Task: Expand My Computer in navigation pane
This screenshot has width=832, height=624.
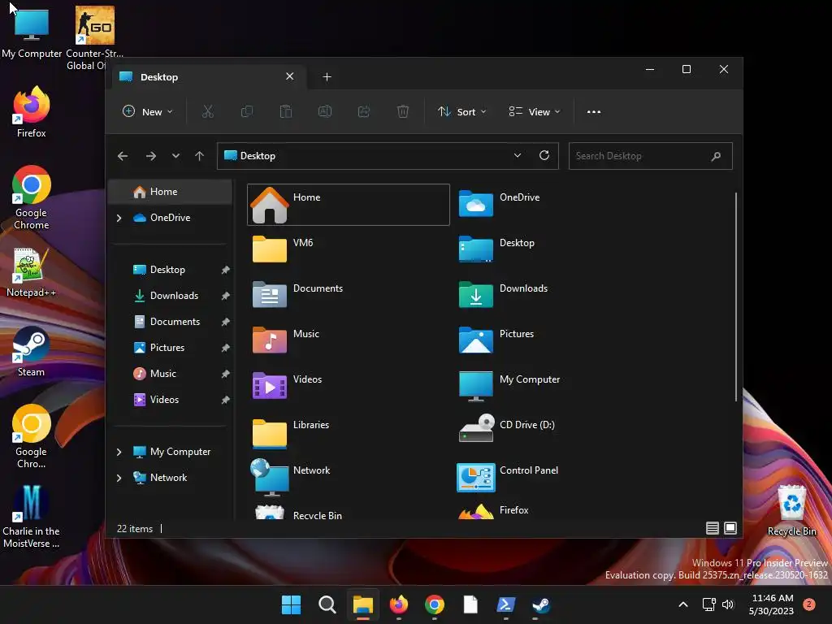Action: [x=119, y=452]
